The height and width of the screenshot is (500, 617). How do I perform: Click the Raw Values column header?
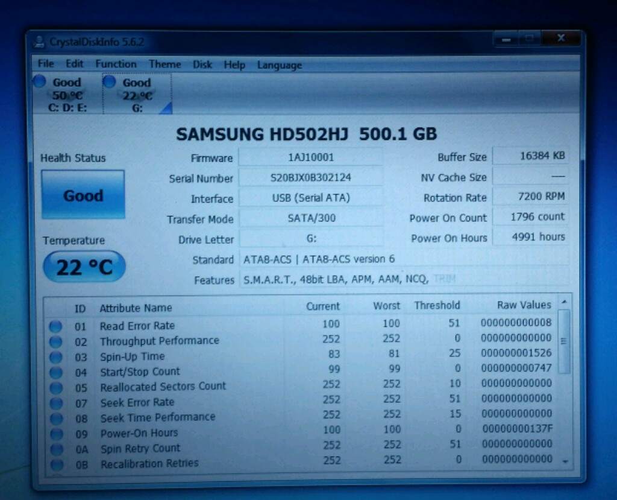tap(524, 305)
